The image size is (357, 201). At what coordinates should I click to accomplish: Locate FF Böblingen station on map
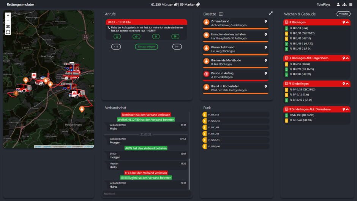343,22
